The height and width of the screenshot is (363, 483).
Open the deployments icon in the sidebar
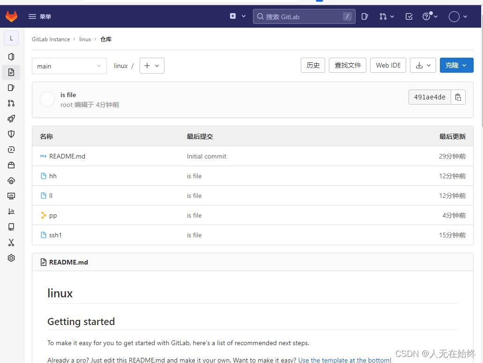coord(11,150)
